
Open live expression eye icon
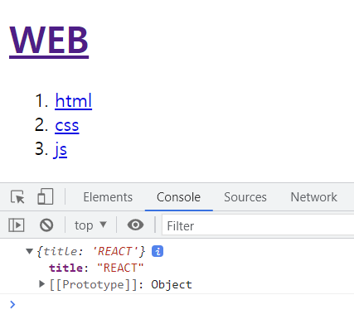click(x=135, y=225)
